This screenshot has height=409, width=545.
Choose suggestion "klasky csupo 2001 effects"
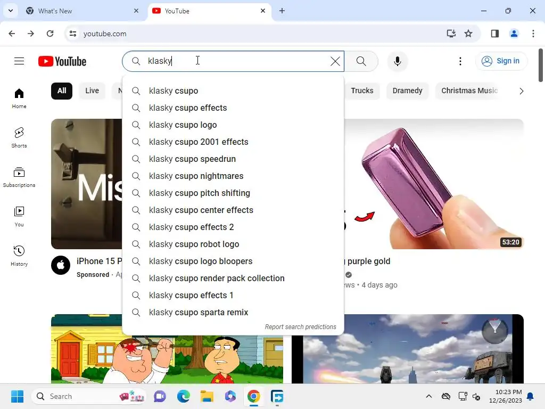tap(233, 142)
